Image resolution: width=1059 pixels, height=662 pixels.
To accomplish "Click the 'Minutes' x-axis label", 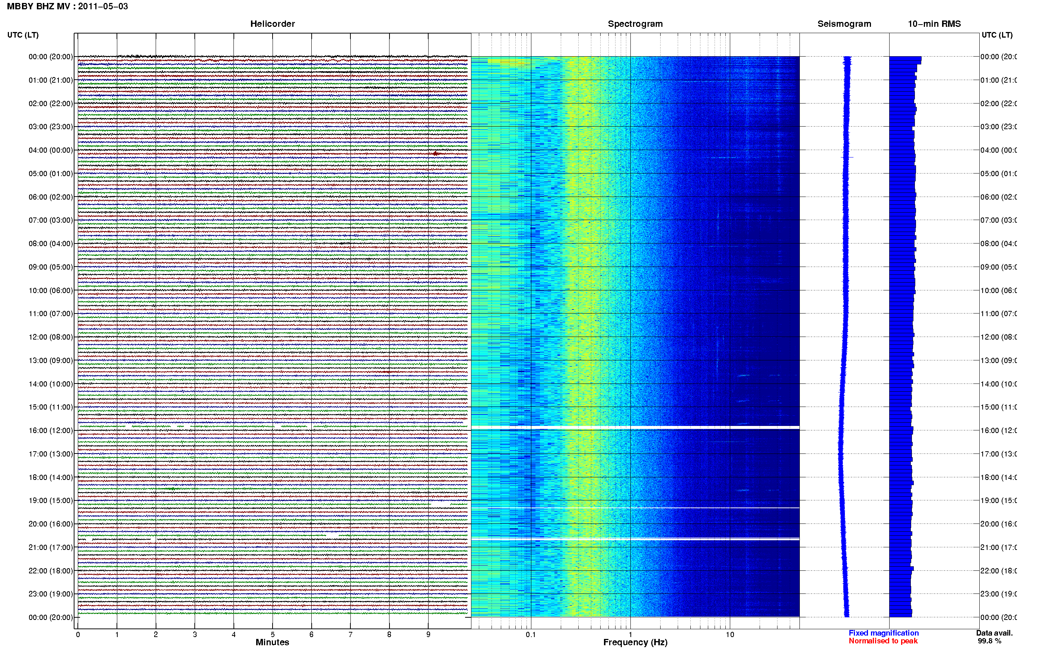I will point(272,642).
